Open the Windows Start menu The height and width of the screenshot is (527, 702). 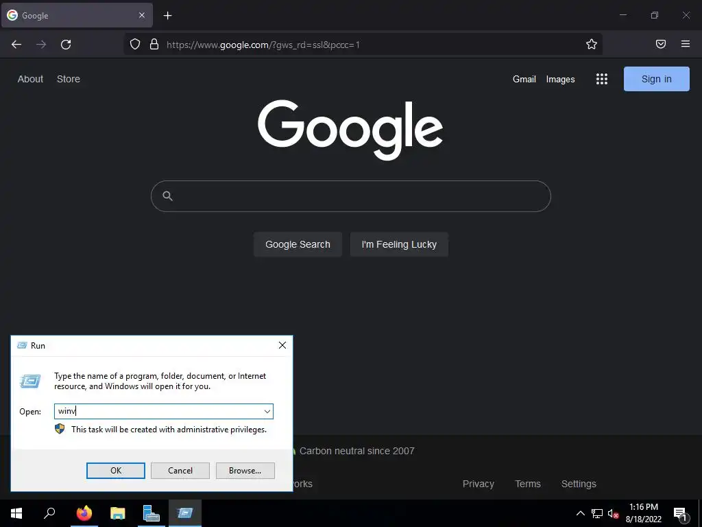tap(16, 513)
